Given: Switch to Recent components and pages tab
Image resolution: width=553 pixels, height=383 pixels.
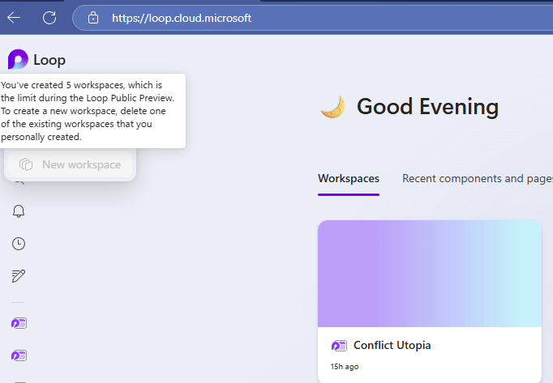Looking at the screenshot, I should pyautogui.click(x=478, y=179).
